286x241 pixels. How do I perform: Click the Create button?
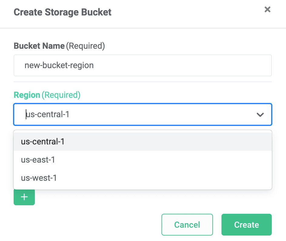coord(247,225)
